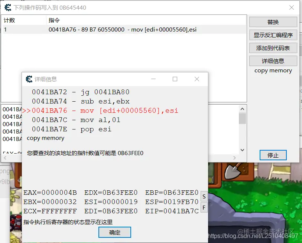Click copy memory inside the detail window
The height and width of the screenshot is (243, 302).
pos(45,138)
